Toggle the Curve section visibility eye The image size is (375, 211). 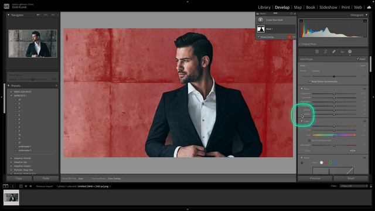click(x=364, y=158)
